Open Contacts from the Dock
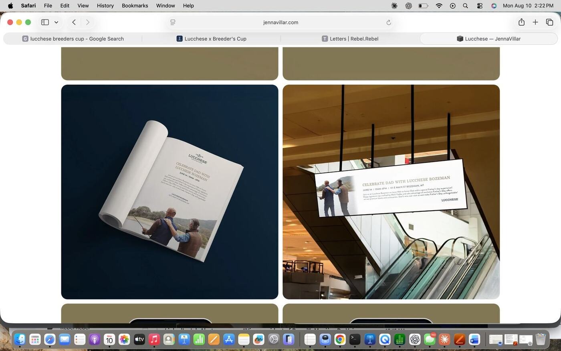This screenshot has height=351, width=561. pyautogui.click(x=169, y=340)
